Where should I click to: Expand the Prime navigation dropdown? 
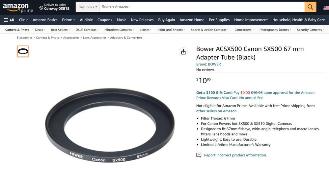click(69, 20)
